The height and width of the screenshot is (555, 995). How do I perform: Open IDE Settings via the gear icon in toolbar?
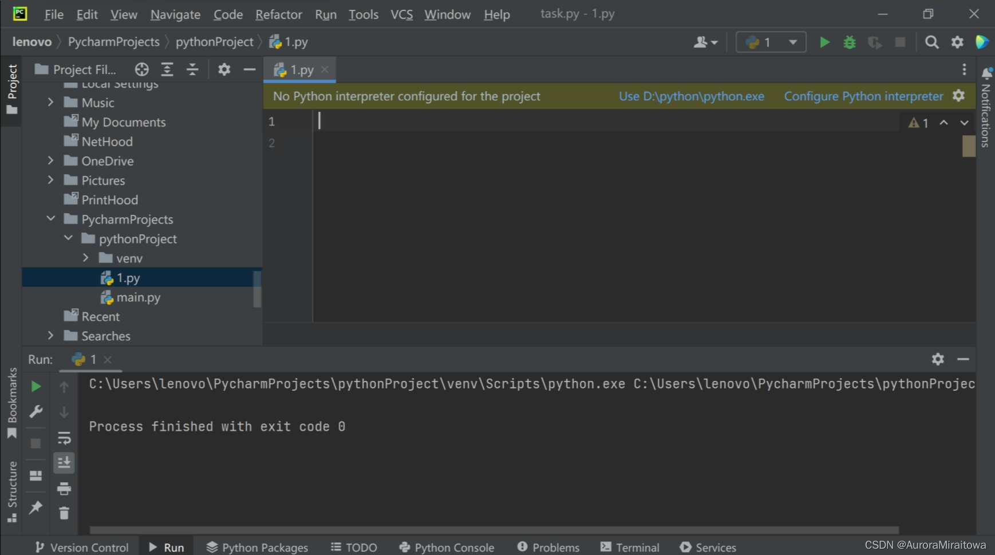(958, 42)
